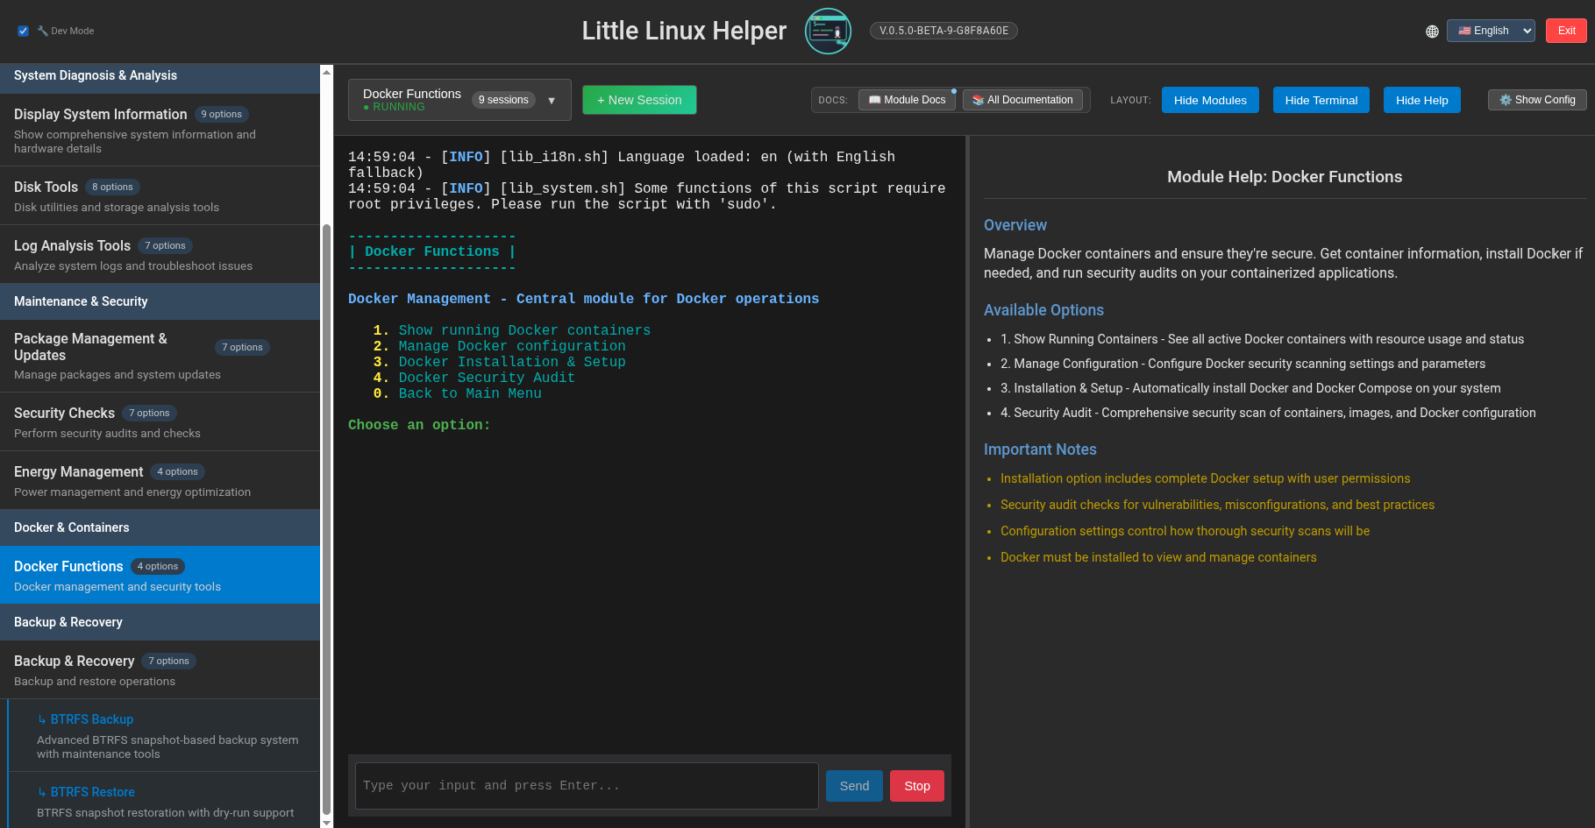Click terminal option Back to Main Menu

tap(470, 393)
